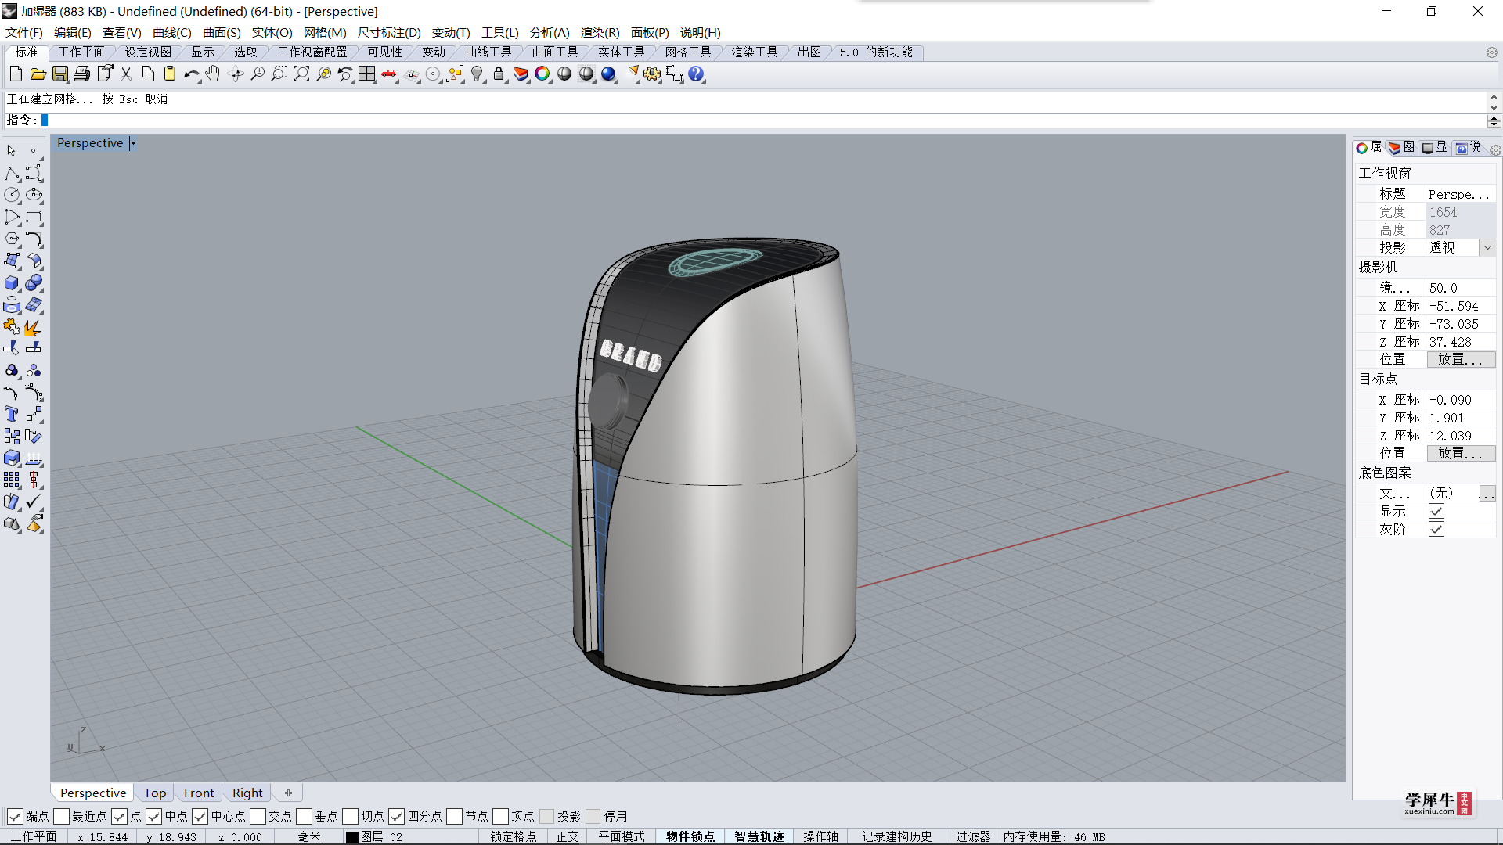This screenshot has height=845, width=1503.
Task: Toggle the 中点 osnap checkbox
Action: [x=153, y=816]
